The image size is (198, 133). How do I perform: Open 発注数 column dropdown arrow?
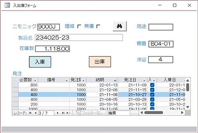83,80
